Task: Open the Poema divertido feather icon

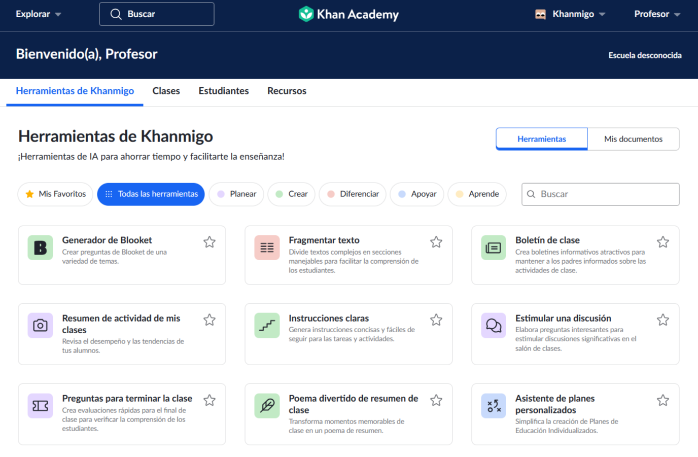Action: [x=267, y=406]
